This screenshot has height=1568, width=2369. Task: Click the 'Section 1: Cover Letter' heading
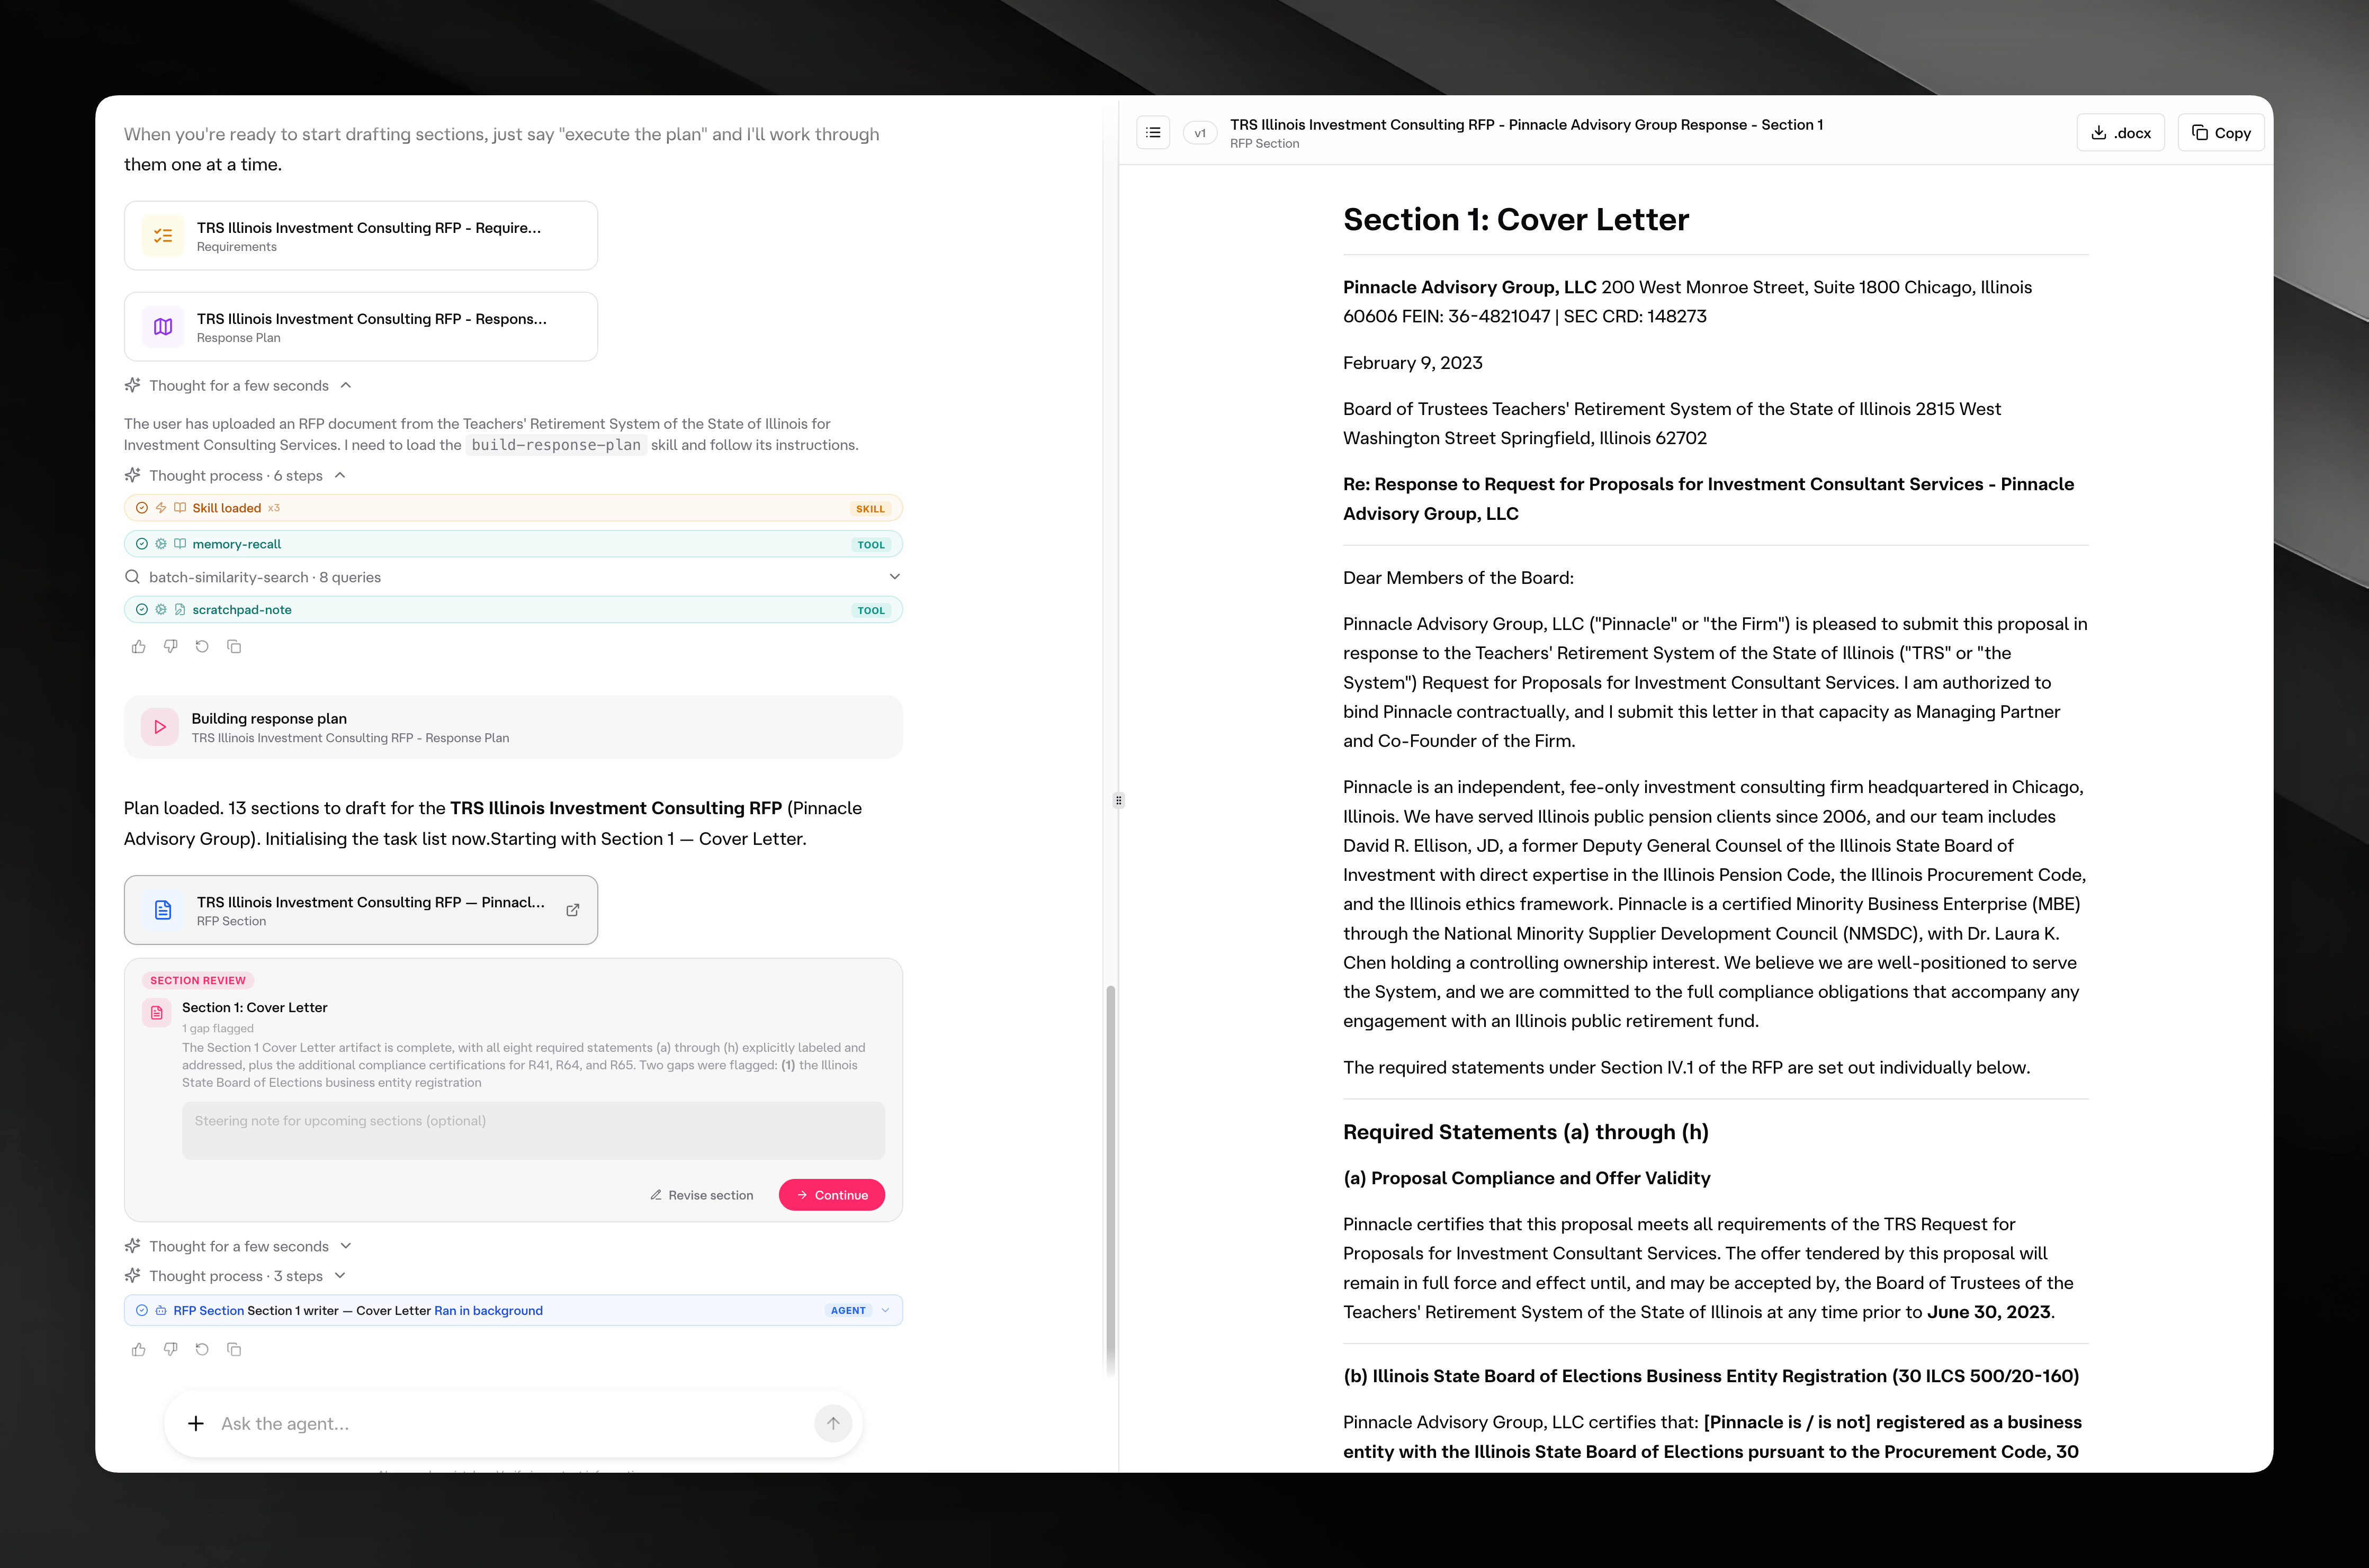(1516, 220)
